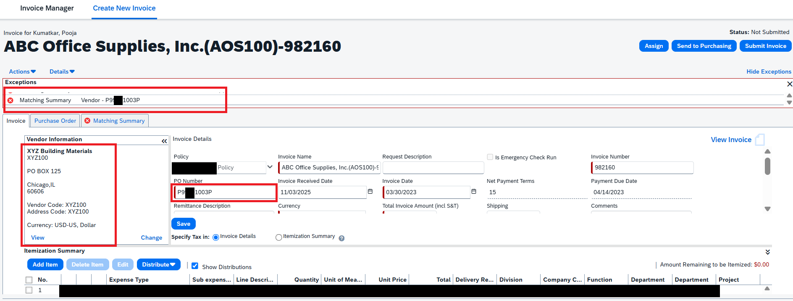Click the Unit Price column header
Viewport: 793px width, 301px height.
(392, 280)
